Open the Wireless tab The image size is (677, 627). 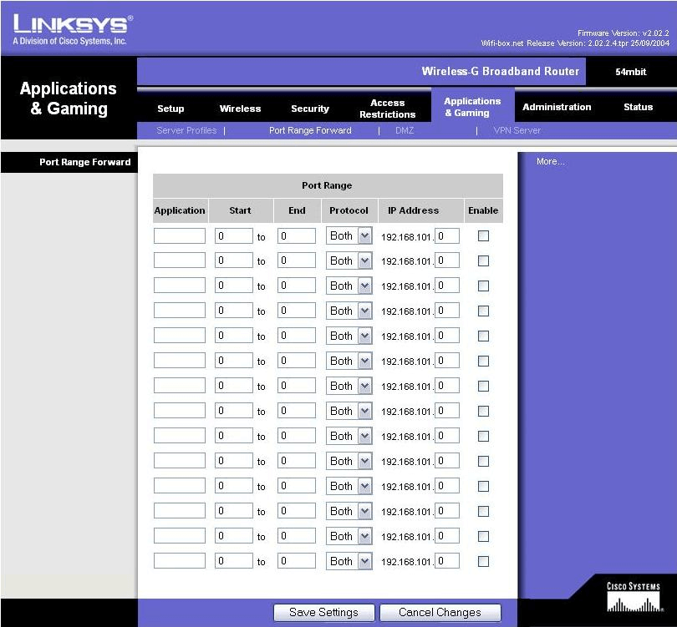(x=240, y=109)
